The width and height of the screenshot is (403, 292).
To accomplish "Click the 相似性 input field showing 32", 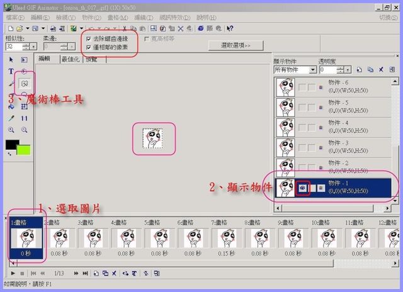I will point(14,47).
